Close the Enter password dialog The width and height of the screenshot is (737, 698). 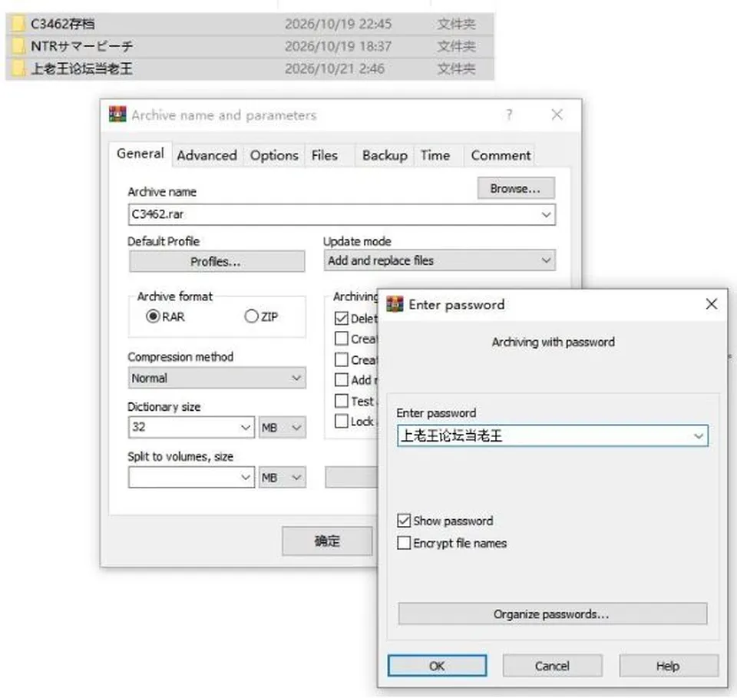(x=712, y=304)
